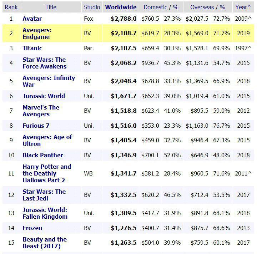This screenshot has height=254, width=257.
Task: Sort by the Title column header
Action: coord(51,7)
